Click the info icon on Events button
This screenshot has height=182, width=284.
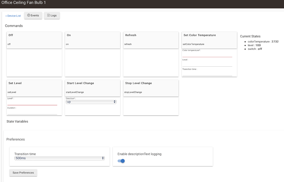tap(29, 16)
